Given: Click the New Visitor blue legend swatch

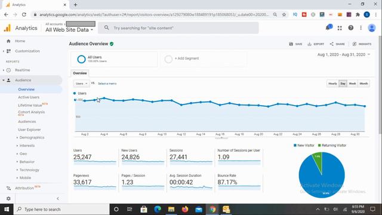Looking at the screenshot, I should [295, 145].
